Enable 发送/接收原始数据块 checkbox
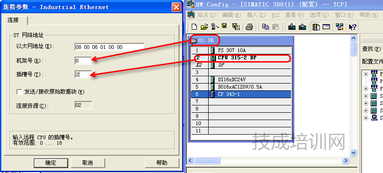Screen dimensions: 383x173 pos(19,92)
